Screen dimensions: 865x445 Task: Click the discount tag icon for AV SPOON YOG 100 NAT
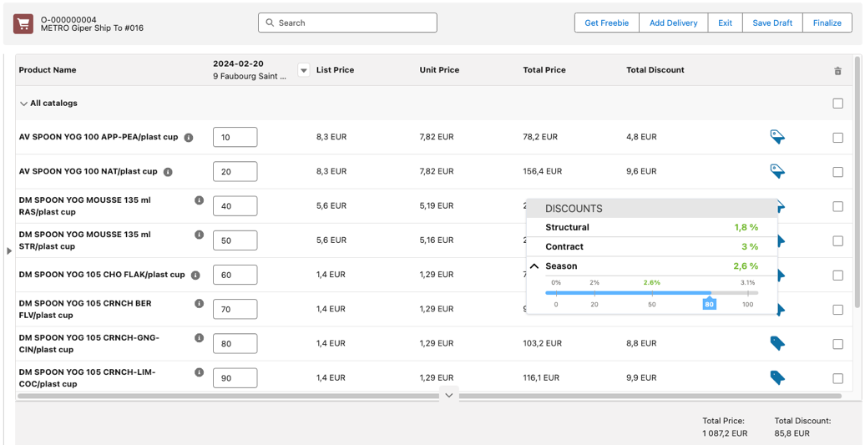coord(776,171)
